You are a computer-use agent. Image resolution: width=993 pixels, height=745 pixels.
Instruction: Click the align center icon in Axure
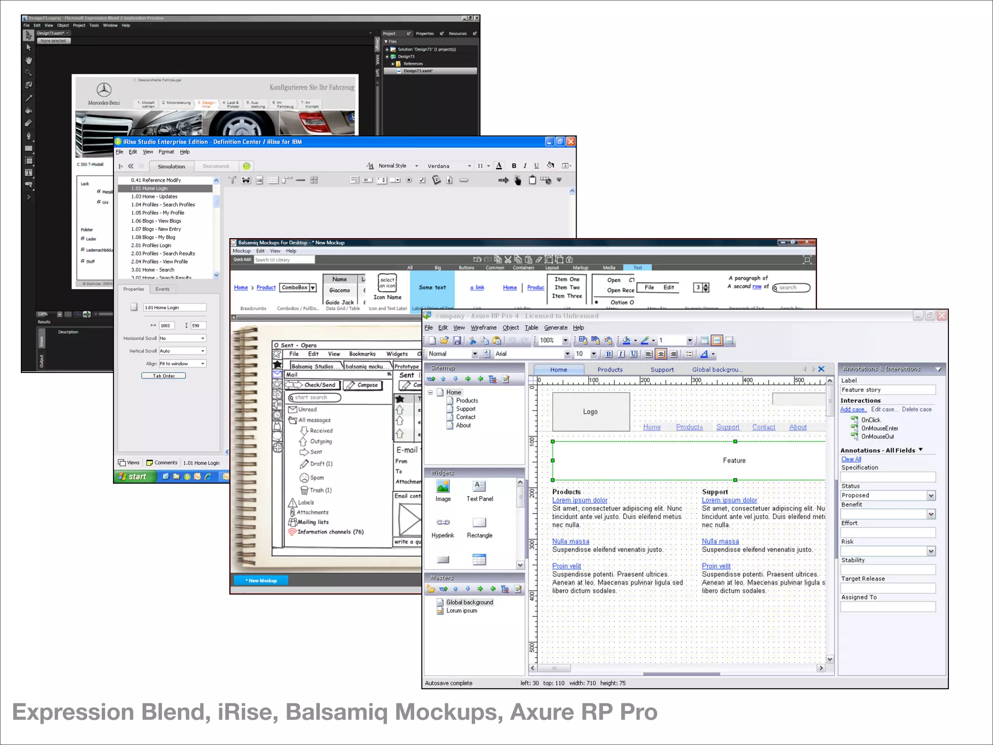pos(661,354)
